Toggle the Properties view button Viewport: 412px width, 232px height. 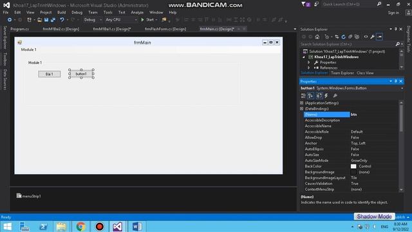click(319, 96)
